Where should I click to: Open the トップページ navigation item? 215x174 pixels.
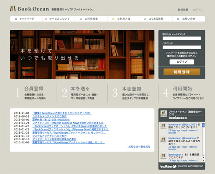[26, 19]
